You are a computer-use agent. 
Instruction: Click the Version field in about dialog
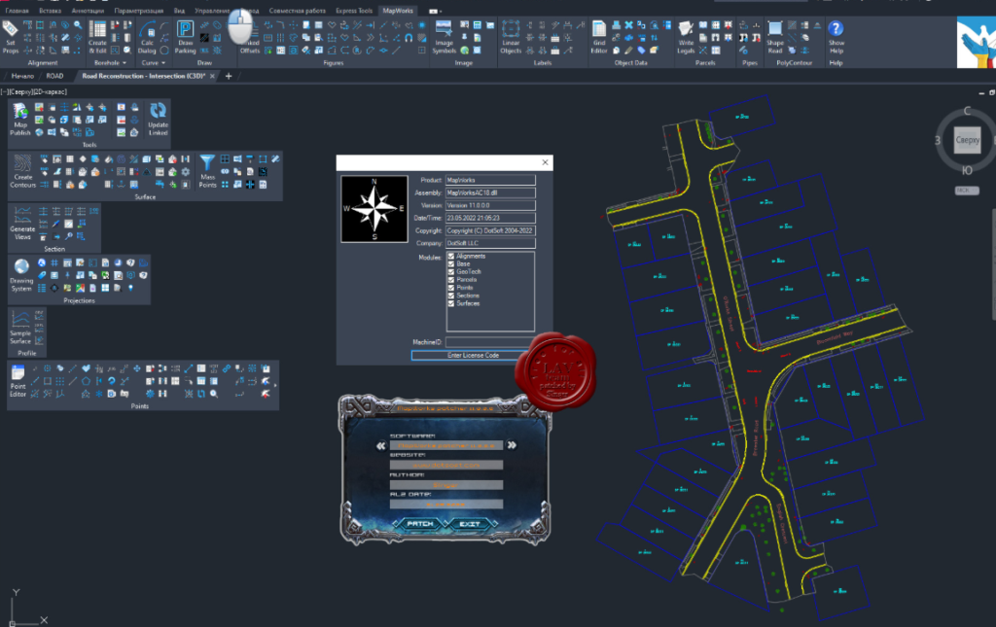(490, 206)
